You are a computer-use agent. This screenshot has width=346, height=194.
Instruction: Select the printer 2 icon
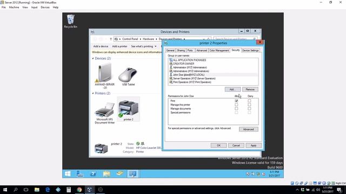(x=128, y=109)
